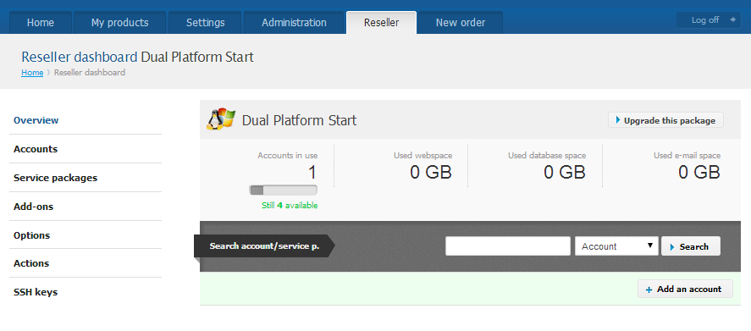Viewport: 751px width, 331px height.
Task: Click the arrow icon on Search button
Action: (672, 246)
